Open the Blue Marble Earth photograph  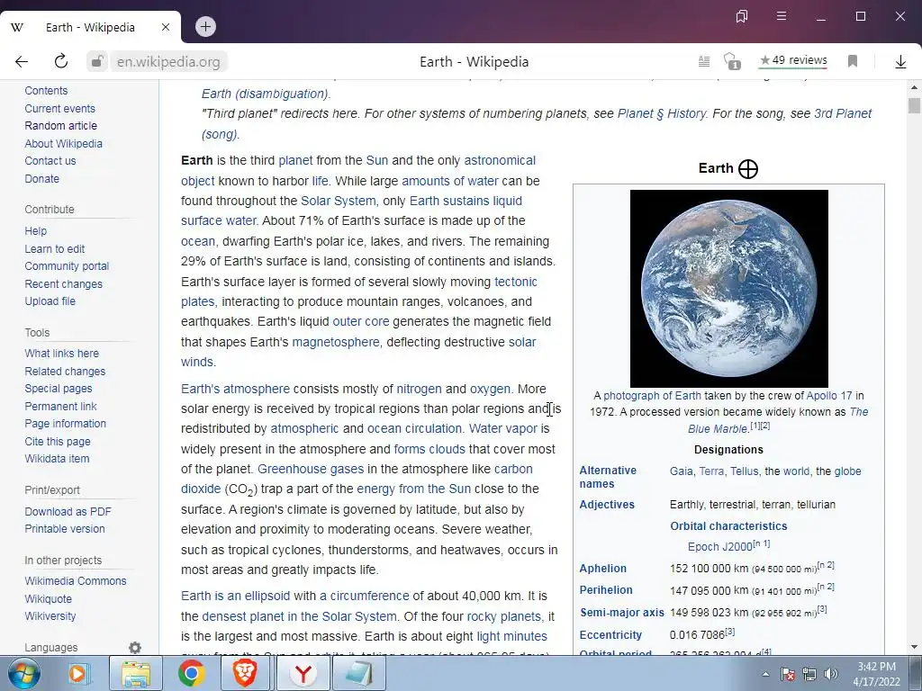tap(729, 289)
